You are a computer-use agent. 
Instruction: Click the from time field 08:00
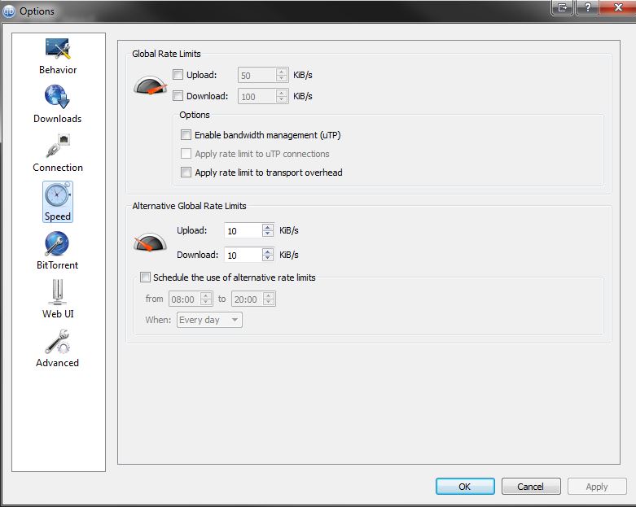185,299
